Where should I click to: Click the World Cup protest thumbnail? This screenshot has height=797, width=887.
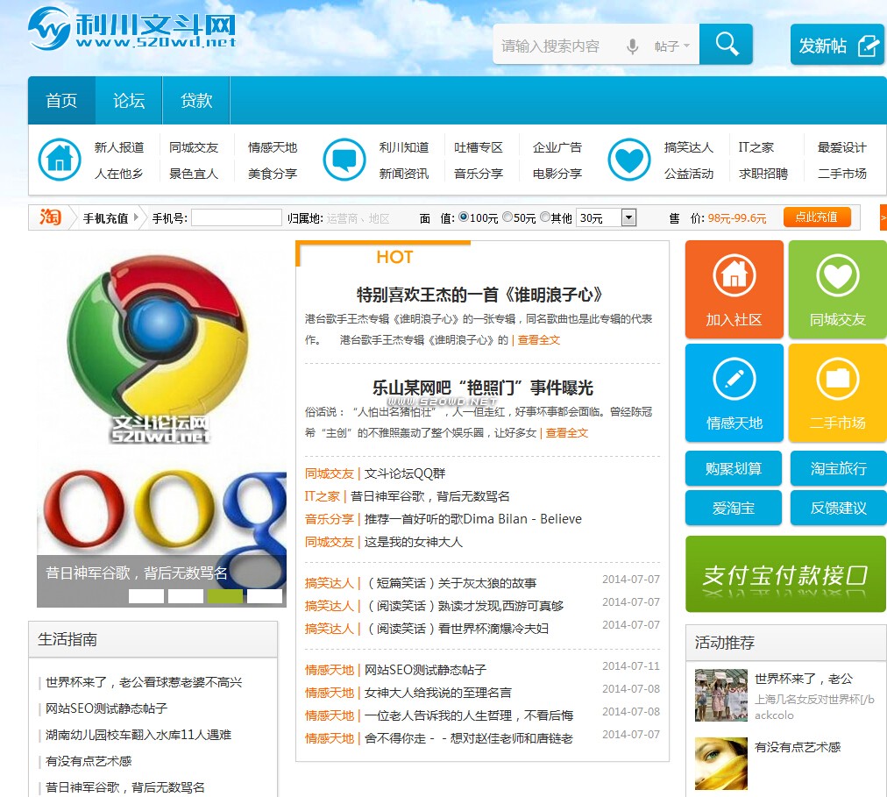(x=721, y=695)
